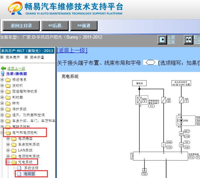This screenshot has height=178, width=200.
Task: Click the 菜单展开 text
Action: point(13,57)
